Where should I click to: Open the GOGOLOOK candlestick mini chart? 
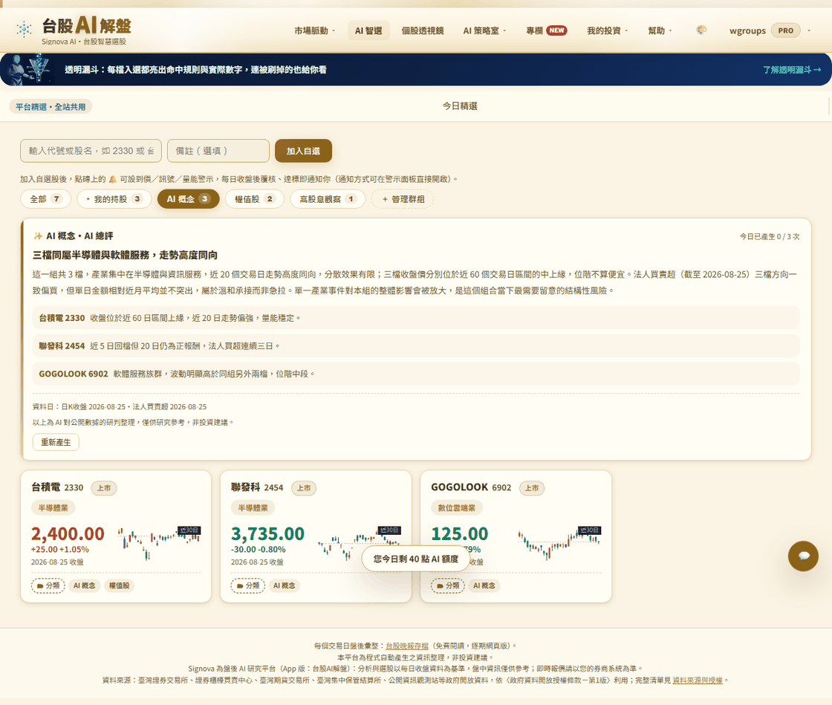[x=559, y=543]
